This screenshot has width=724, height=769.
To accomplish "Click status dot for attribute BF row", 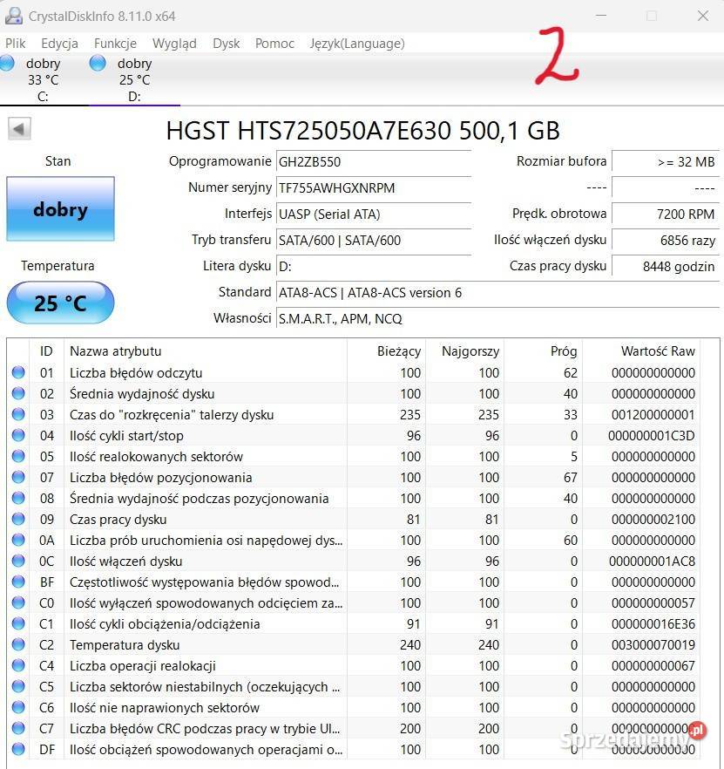I will (18, 582).
